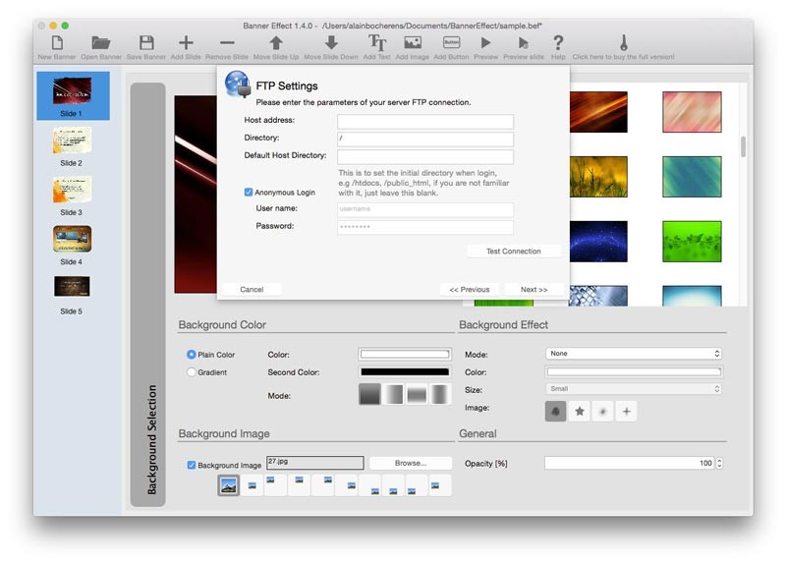Image resolution: width=786 pixels, height=563 pixels.
Task: Uncheck the Anonymous Login checkbox
Action: (250, 193)
